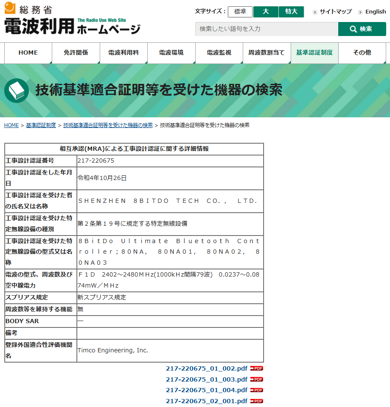The image size is (390, 407).
Task: Open the 217-220675_02_001.pdf link
Action: (x=207, y=401)
